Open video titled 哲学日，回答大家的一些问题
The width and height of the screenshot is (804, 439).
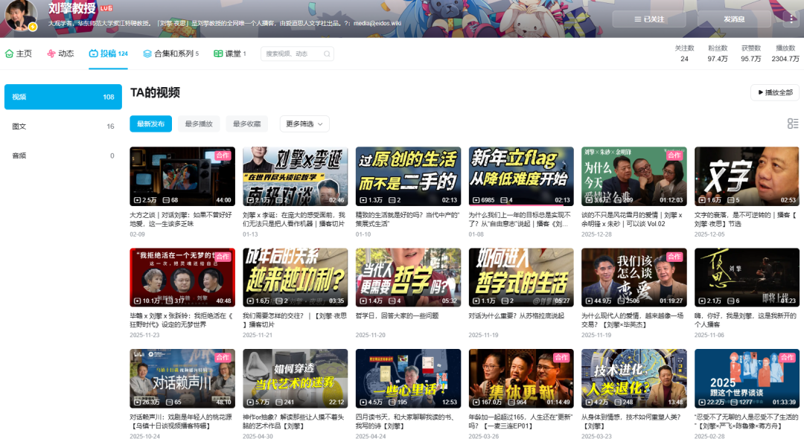coord(406,278)
